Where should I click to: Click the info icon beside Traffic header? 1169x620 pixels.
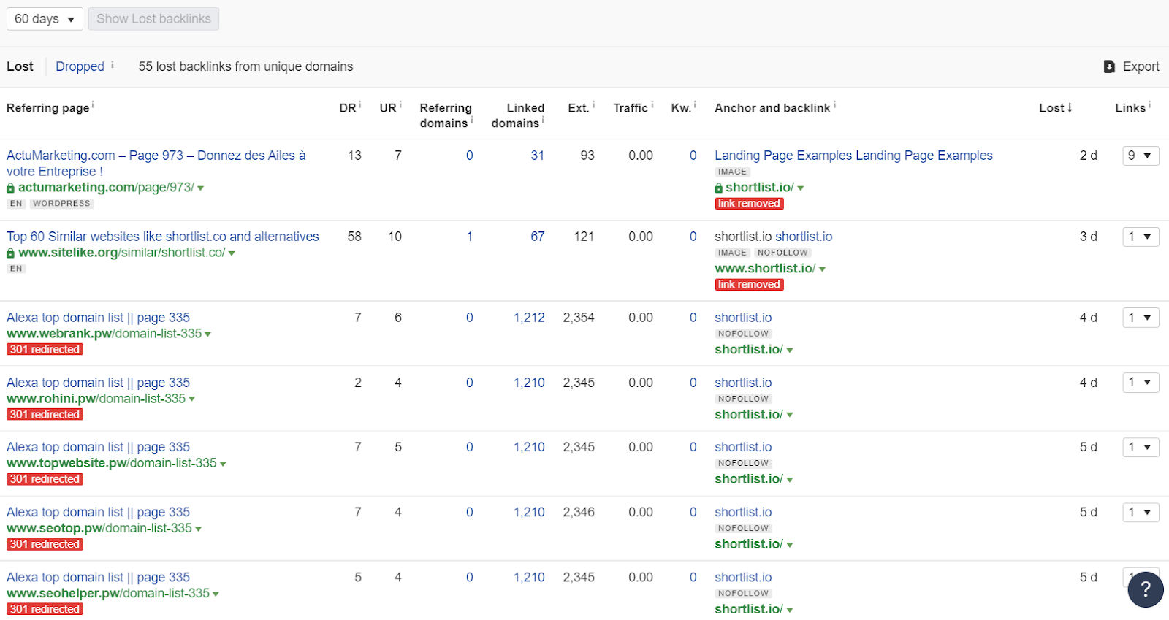[x=652, y=105]
